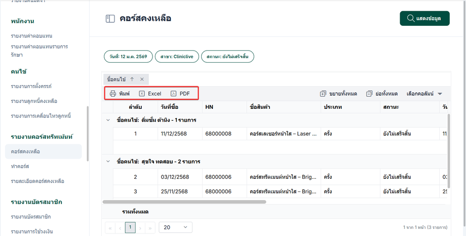Go to the next page of results
The width and height of the screenshot is (466, 236).
pos(140,228)
